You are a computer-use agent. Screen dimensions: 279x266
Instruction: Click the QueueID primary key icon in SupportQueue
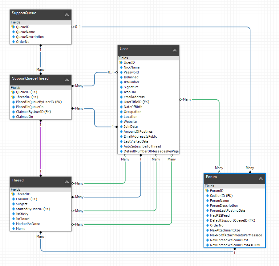tap(13, 27)
